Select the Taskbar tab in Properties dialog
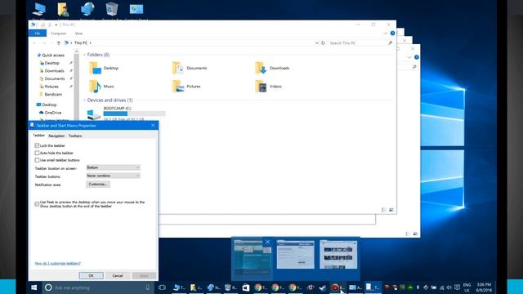523x294 pixels. 38,136
